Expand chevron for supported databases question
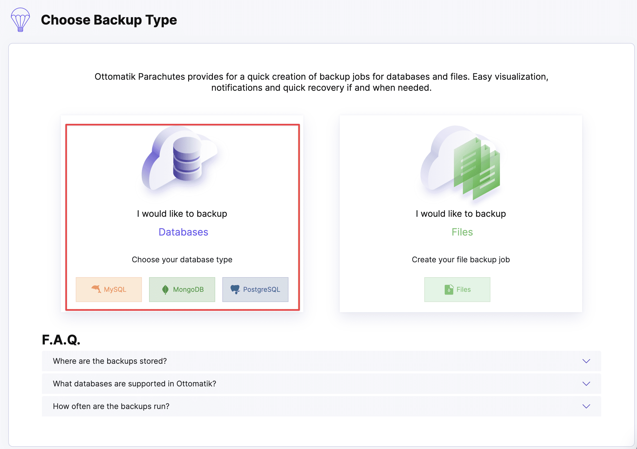637x449 pixels. tap(586, 383)
